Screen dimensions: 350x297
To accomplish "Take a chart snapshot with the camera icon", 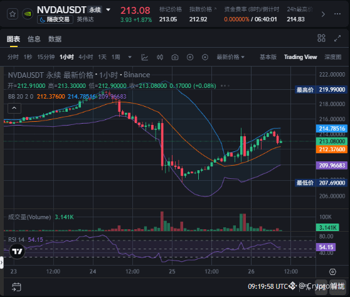I will (x=175, y=57).
